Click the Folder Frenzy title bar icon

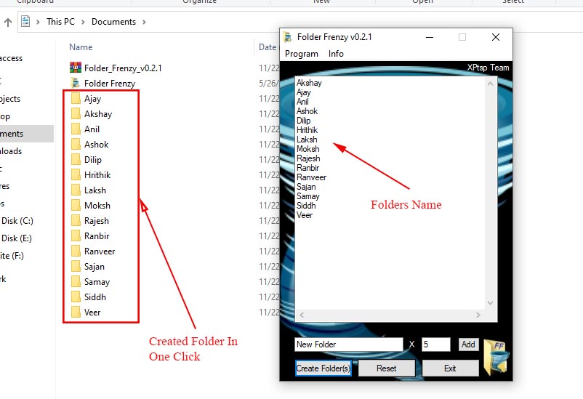click(x=288, y=37)
